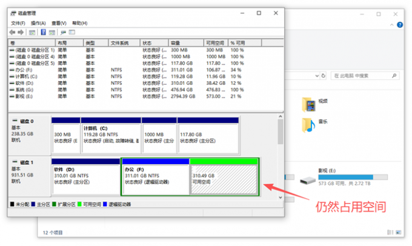
Task: Toggle the show/hide action pane toolbar icon
Action: click(x=52, y=32)
